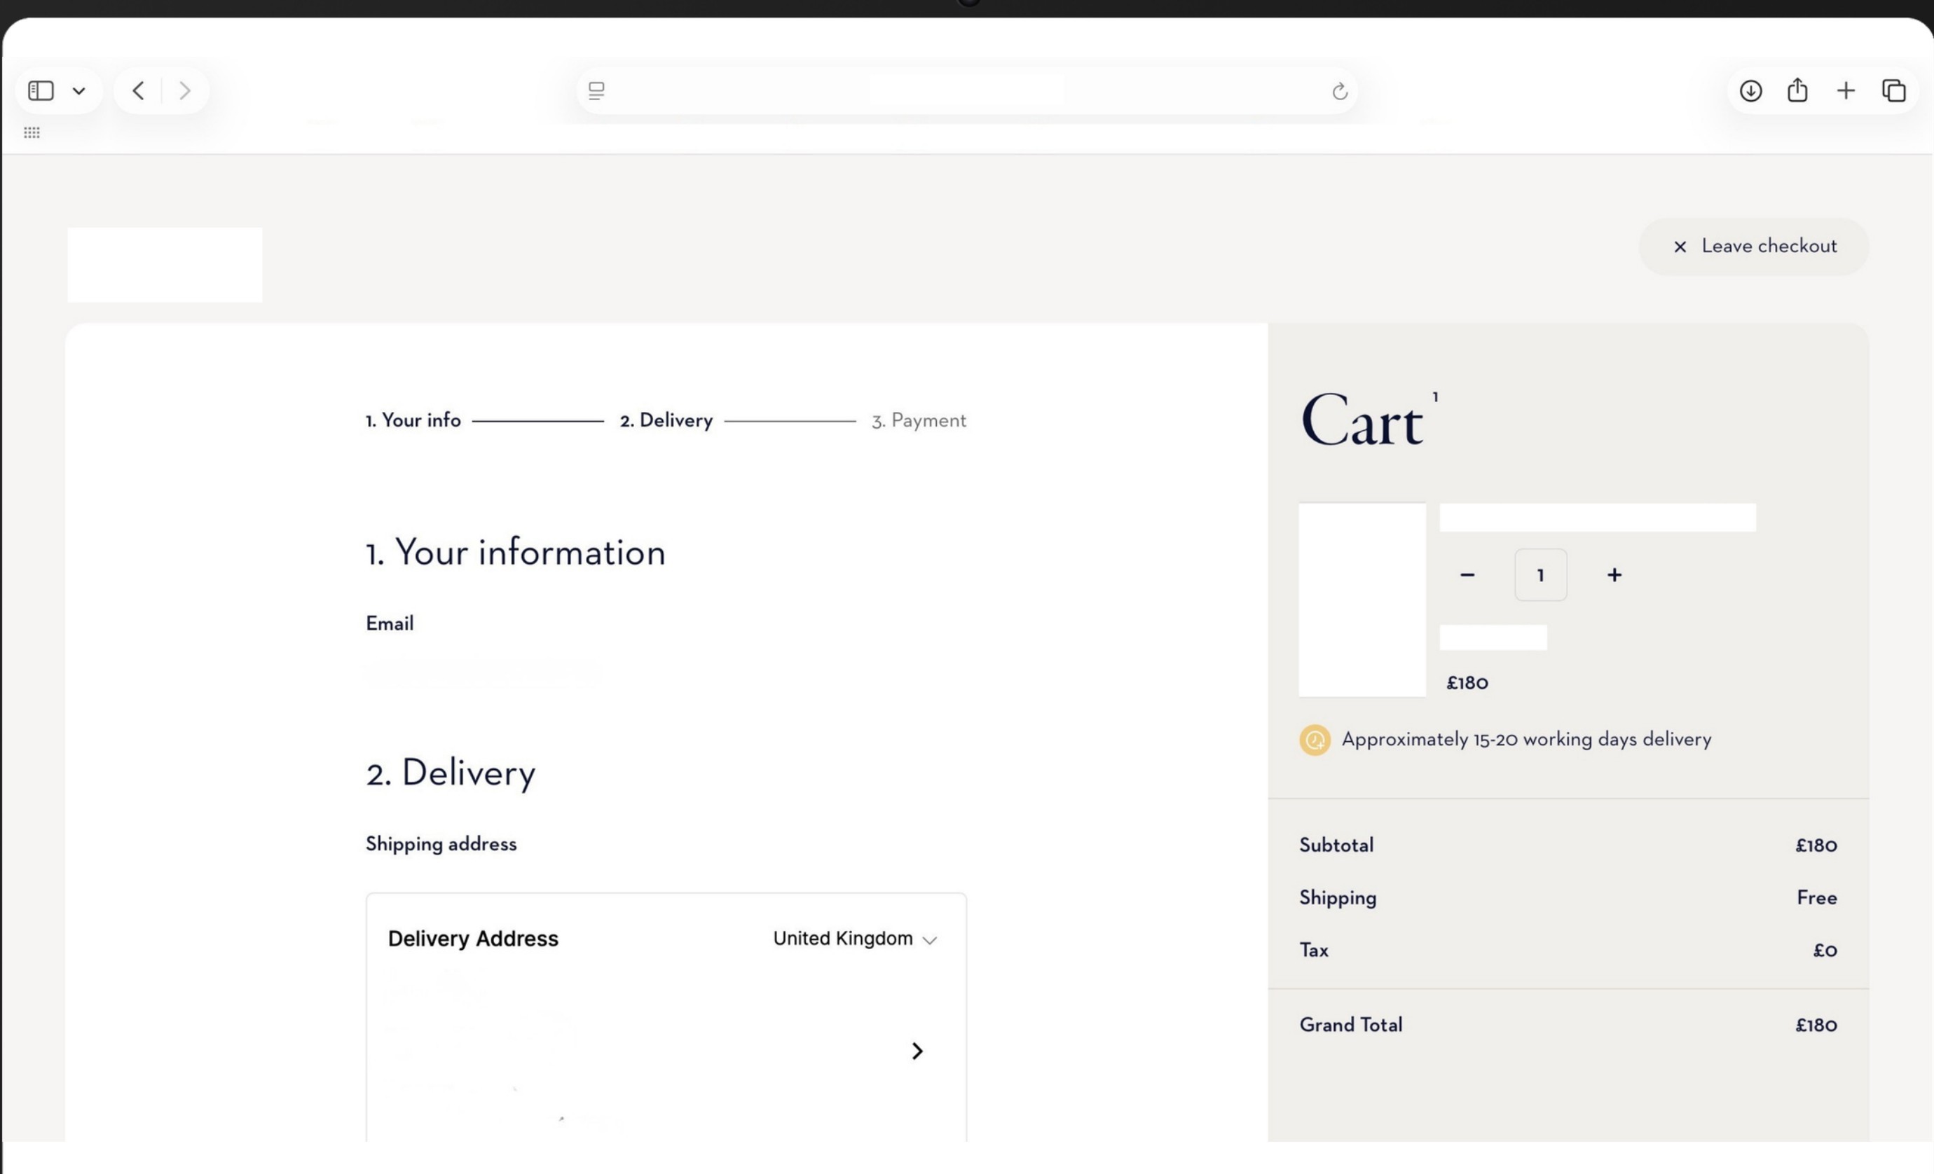This screenshot has height=1174, width=1934.
Task: Click inside the browser address field
Action: click(x=967, y=91)
